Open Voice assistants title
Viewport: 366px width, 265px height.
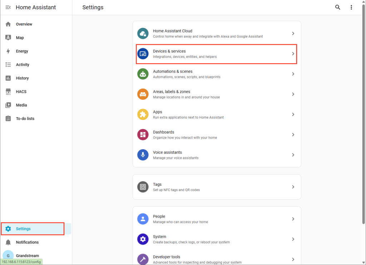(x=167, y=152)
